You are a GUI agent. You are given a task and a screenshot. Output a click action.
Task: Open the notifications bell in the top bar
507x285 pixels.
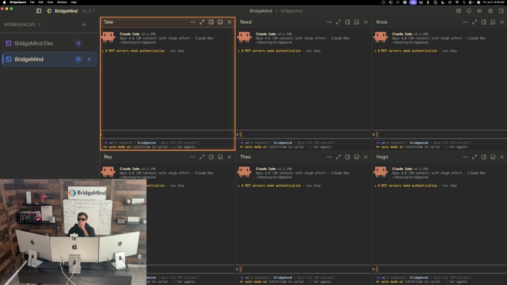[469, 11]
